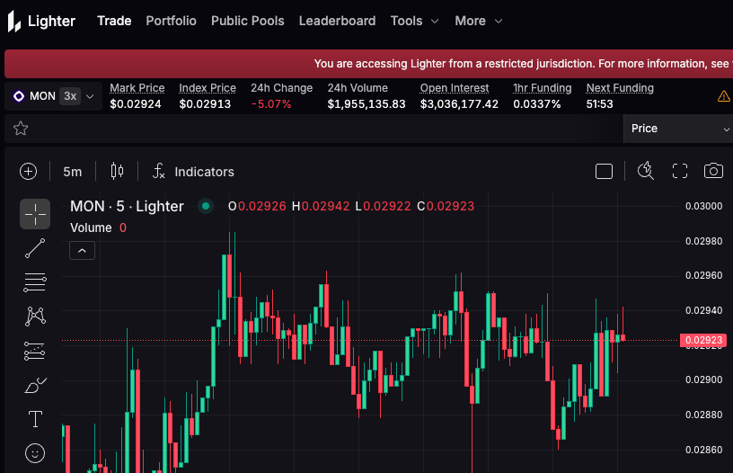Click the compare or add symbol plus icon
The width and height of the screenshot is (733, 473).
pyautogui.click(x=29, y=172)
